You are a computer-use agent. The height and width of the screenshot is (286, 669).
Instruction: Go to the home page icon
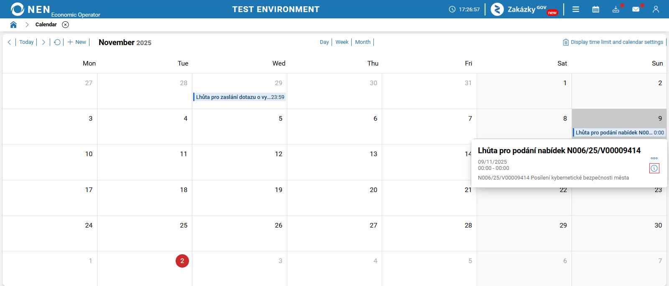(x=13, y=25)
